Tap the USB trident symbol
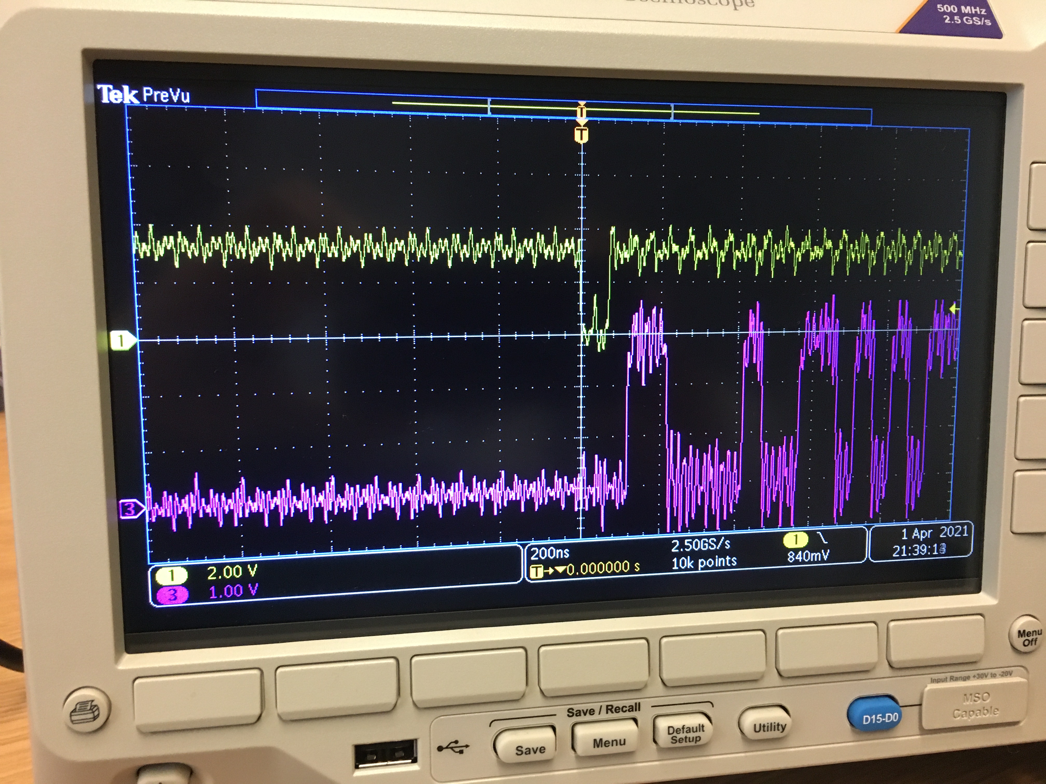This screenshot has width=1046, height=784. point(452,748)
